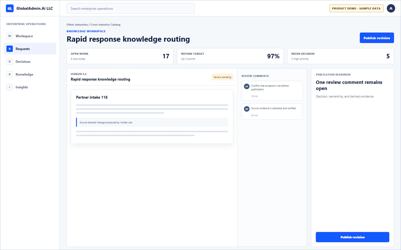Click the Review Comments section label
This screenshot has width=401, height=250.
(255, 76)
